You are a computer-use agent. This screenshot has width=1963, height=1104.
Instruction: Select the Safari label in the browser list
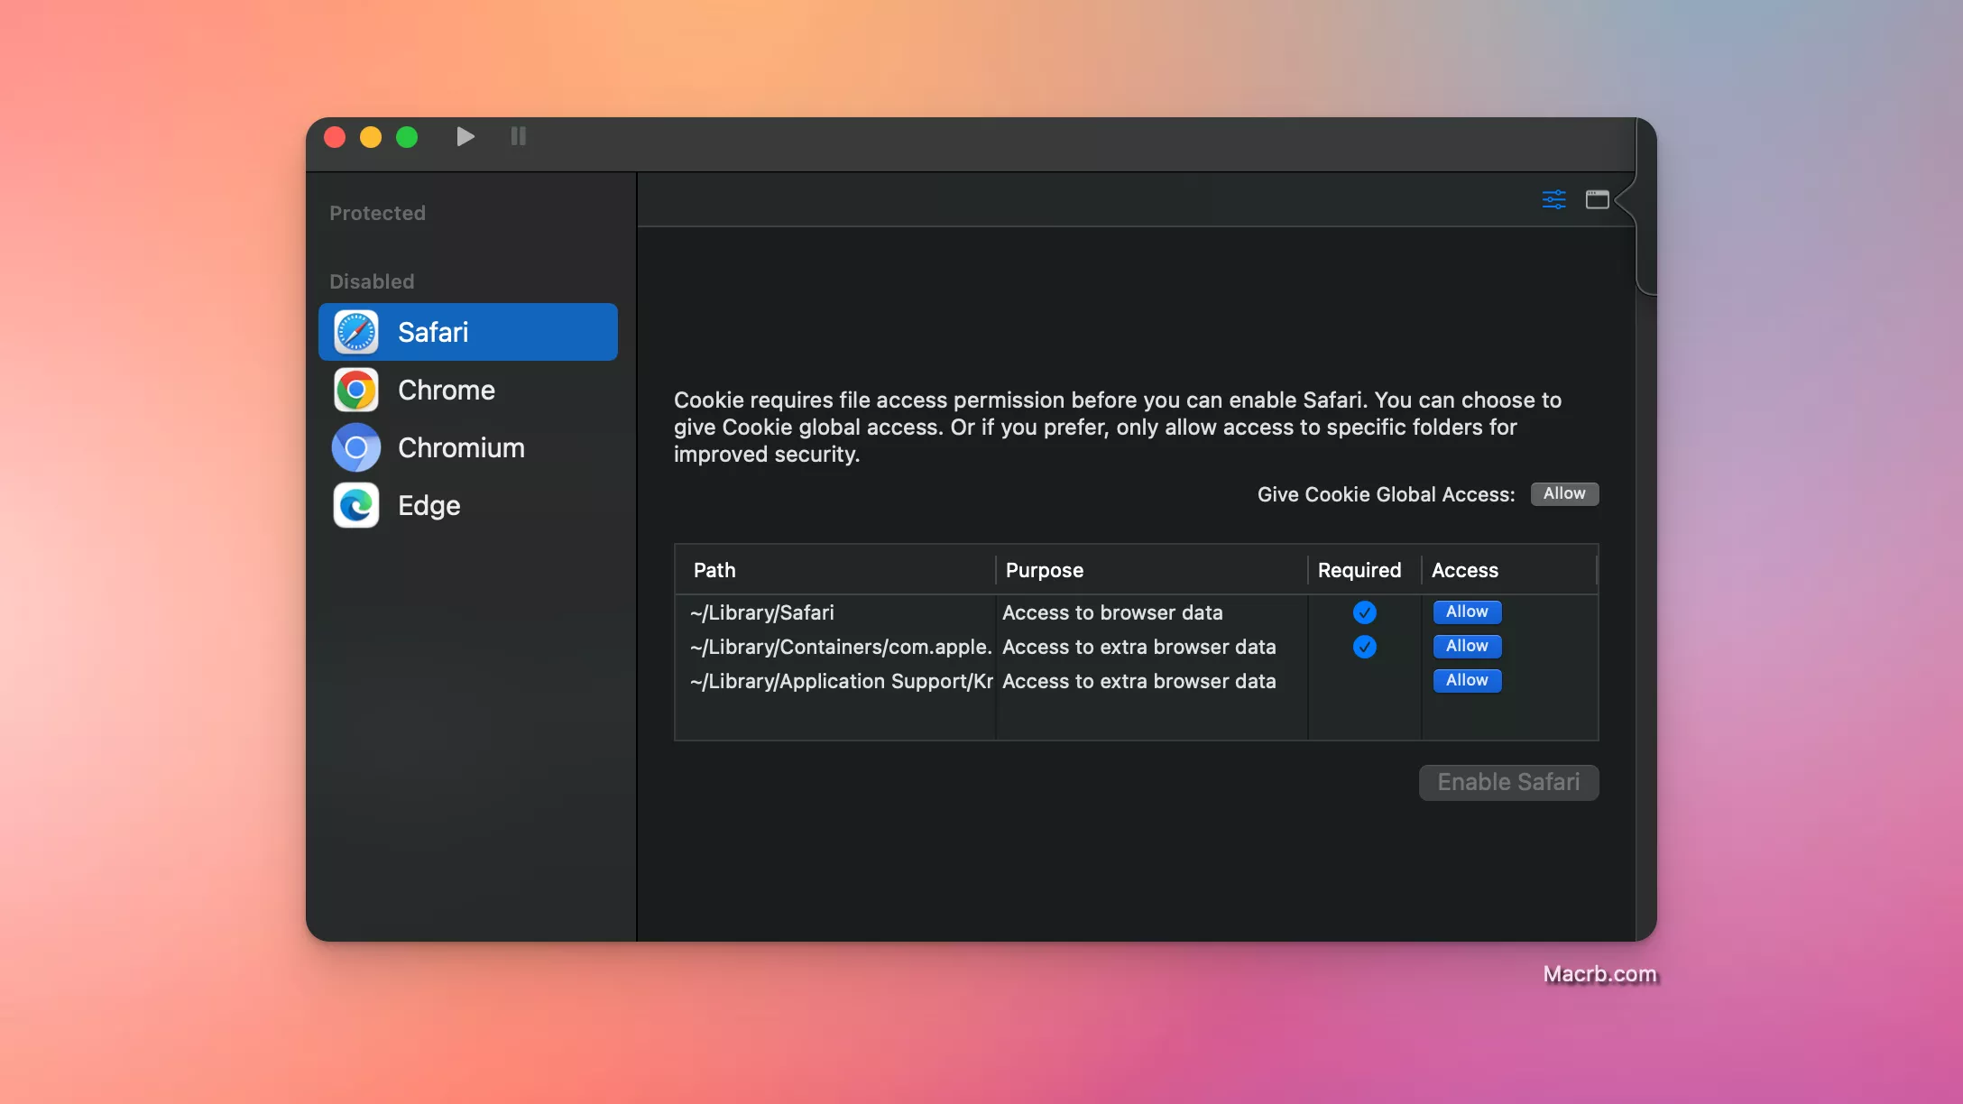(433, 332)
